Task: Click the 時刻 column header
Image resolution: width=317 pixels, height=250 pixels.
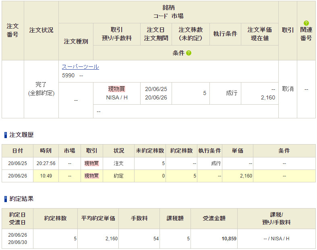Action: click(46, 151)
